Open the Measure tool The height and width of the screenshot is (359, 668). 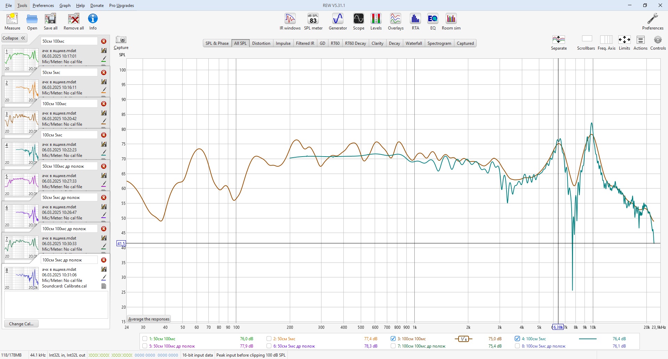12,22
